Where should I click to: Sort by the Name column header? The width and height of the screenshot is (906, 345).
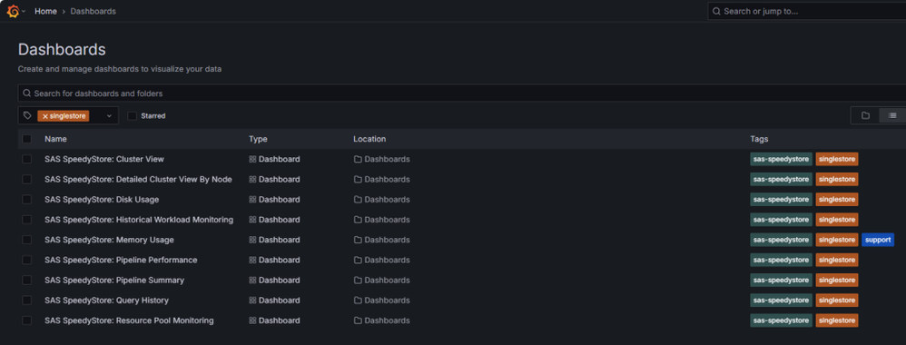click(55, 139)
